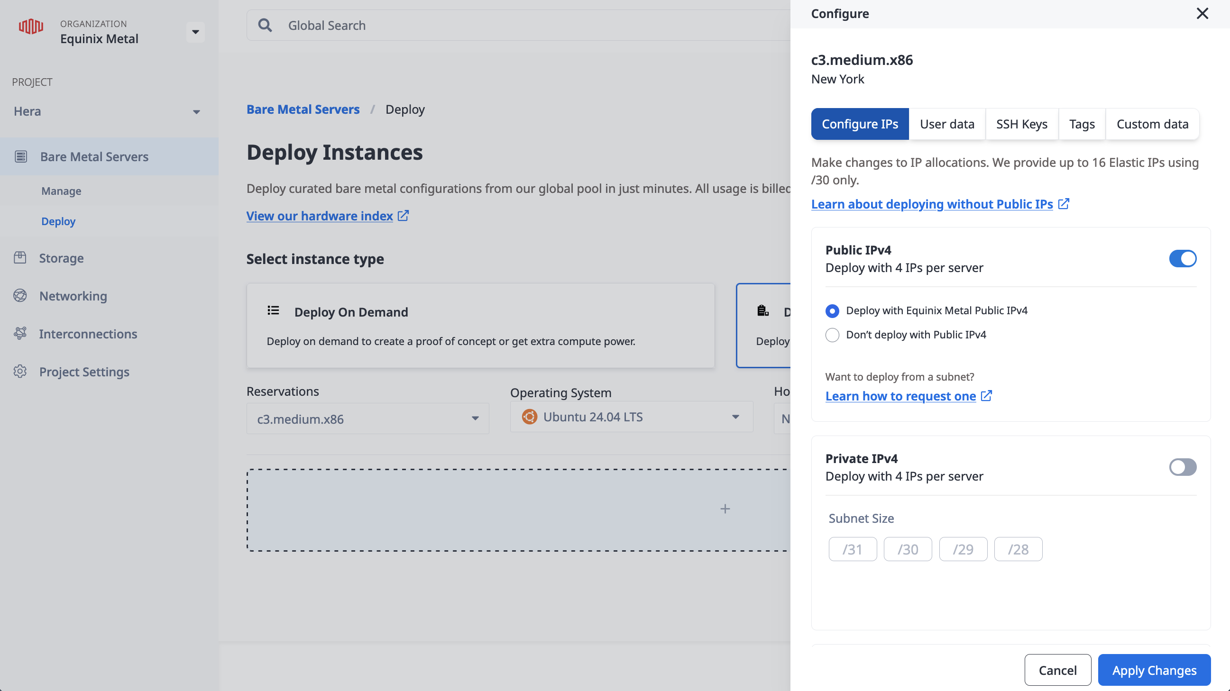This screenshot has width=1230, height=691.
Task: Click the Interconnections sidebar icon
Action: point(20,334)
